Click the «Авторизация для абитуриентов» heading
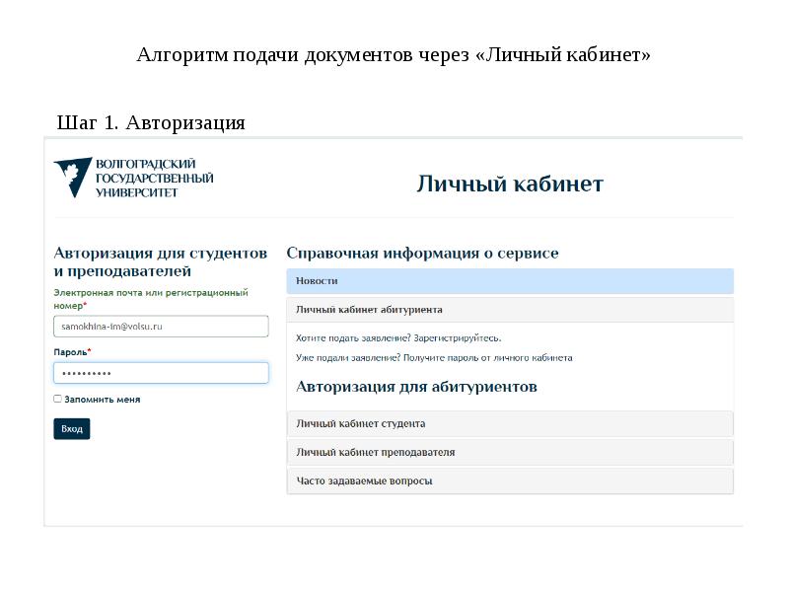 (x=416, y=387)
